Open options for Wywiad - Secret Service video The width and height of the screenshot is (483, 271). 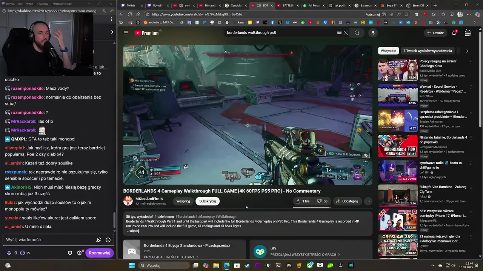point(471,87)
